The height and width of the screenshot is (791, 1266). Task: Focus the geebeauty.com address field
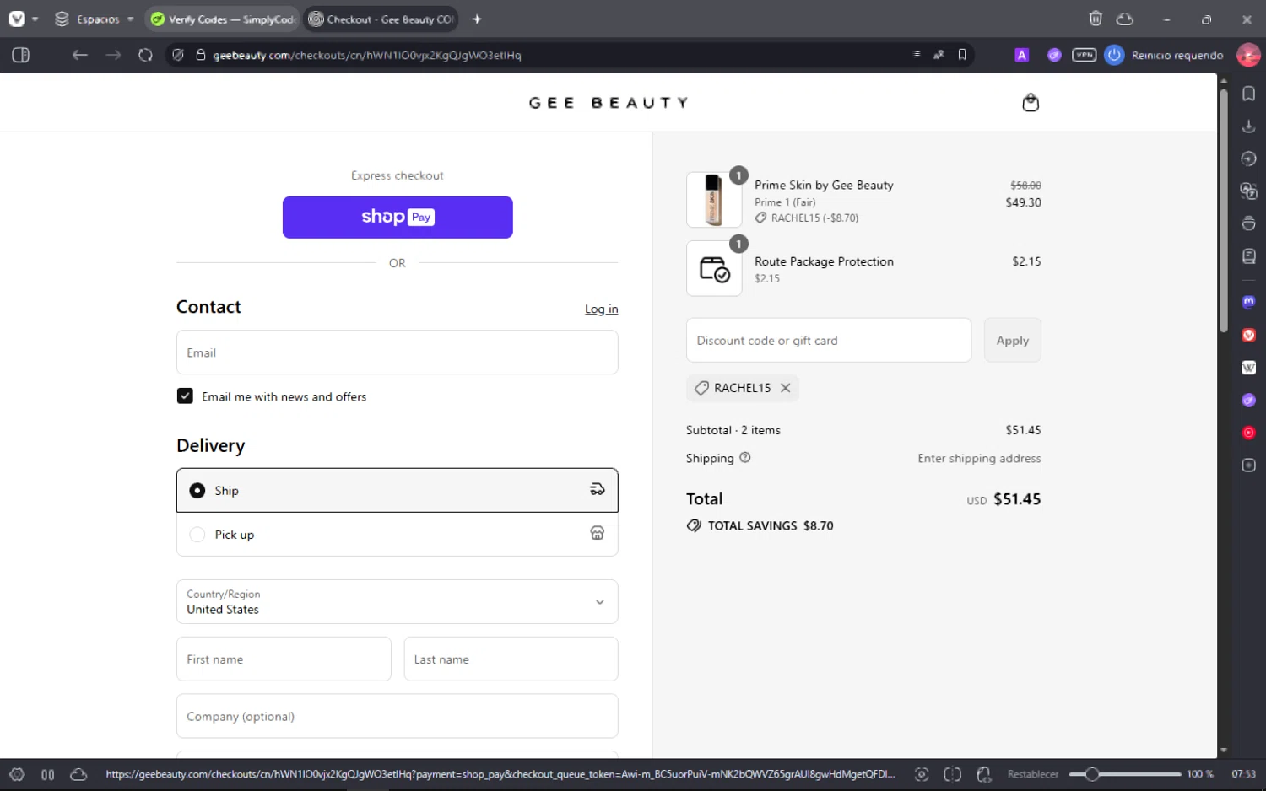[x=367, y=55]
